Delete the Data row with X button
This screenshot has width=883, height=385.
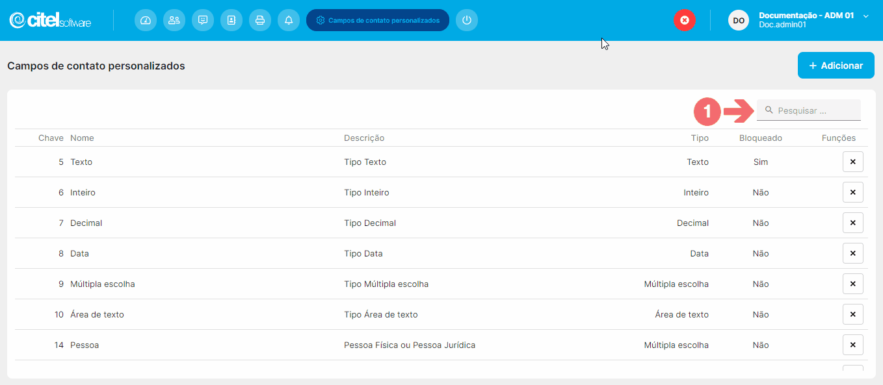(853, 253)
